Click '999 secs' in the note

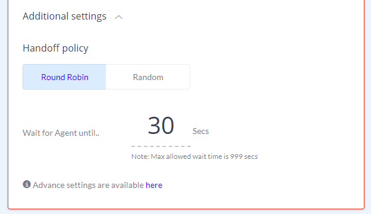(x=244, y=156)
